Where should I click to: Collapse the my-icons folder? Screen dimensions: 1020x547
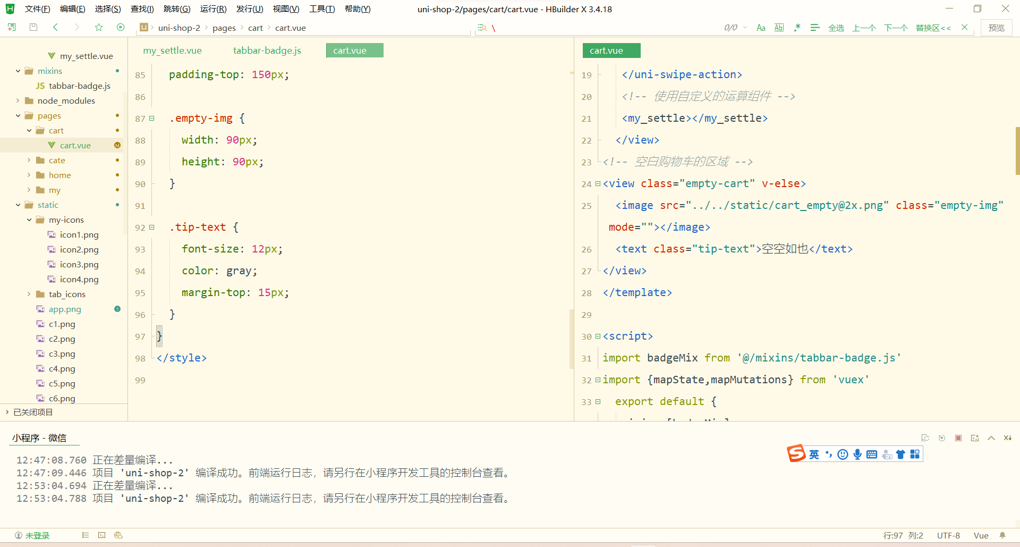29,220
